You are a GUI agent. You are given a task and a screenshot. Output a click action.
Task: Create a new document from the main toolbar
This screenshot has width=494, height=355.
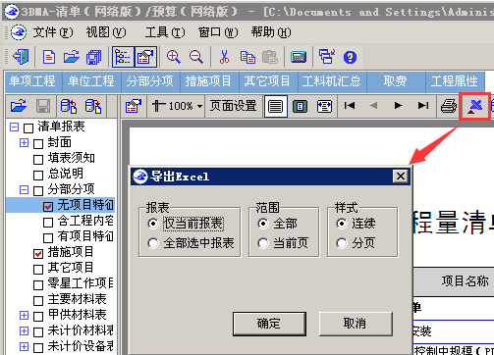pos(49,57)
